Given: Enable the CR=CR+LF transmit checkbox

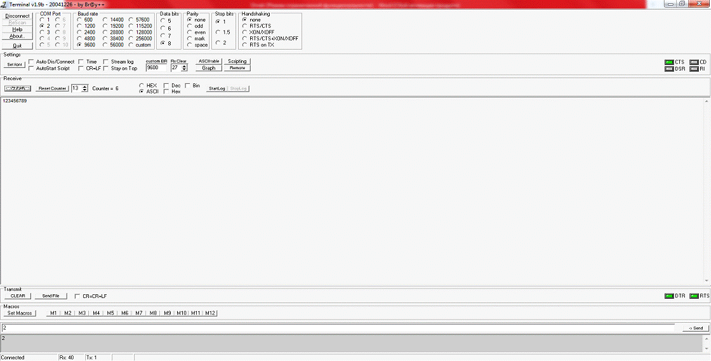Looking at the screenshot, I should (x=77, y=296).
